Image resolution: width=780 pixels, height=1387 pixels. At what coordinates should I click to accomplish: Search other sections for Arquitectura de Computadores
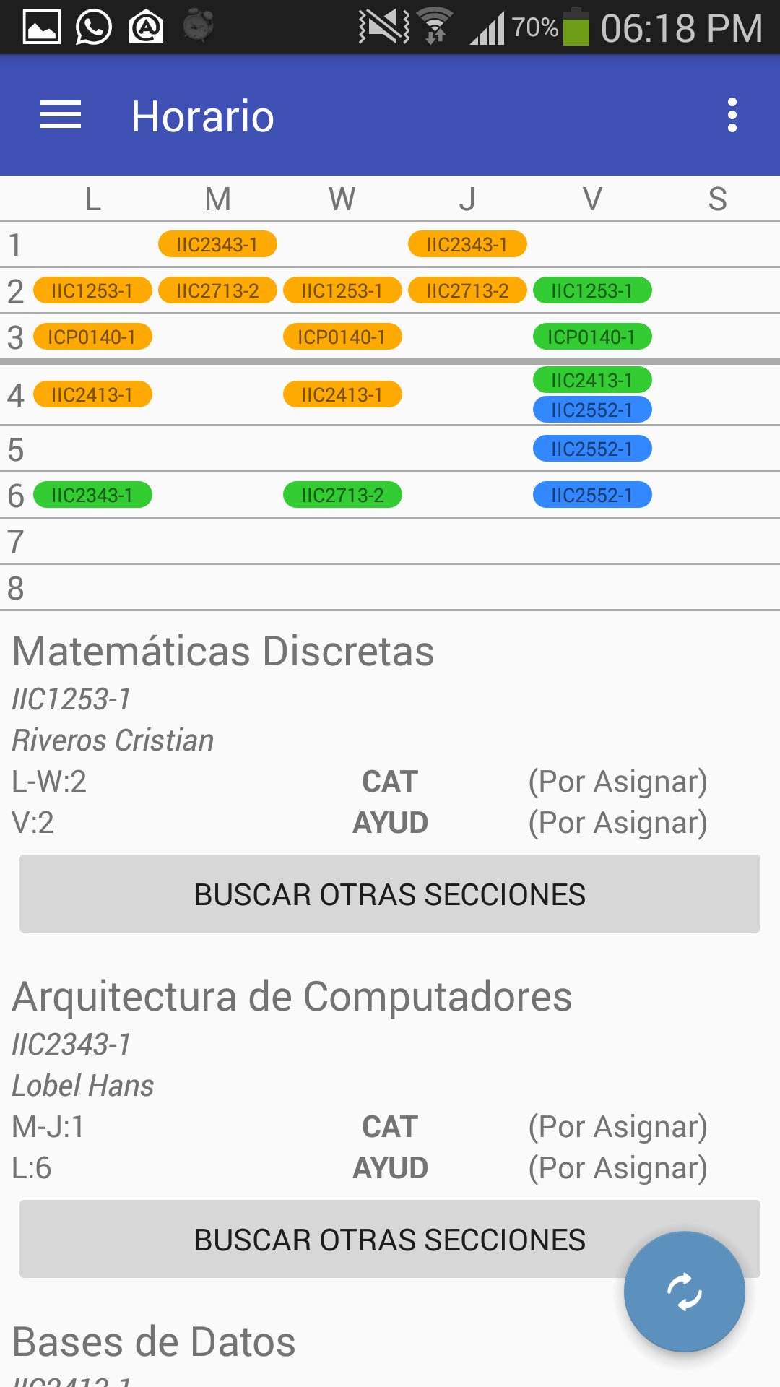(390, 1239)
